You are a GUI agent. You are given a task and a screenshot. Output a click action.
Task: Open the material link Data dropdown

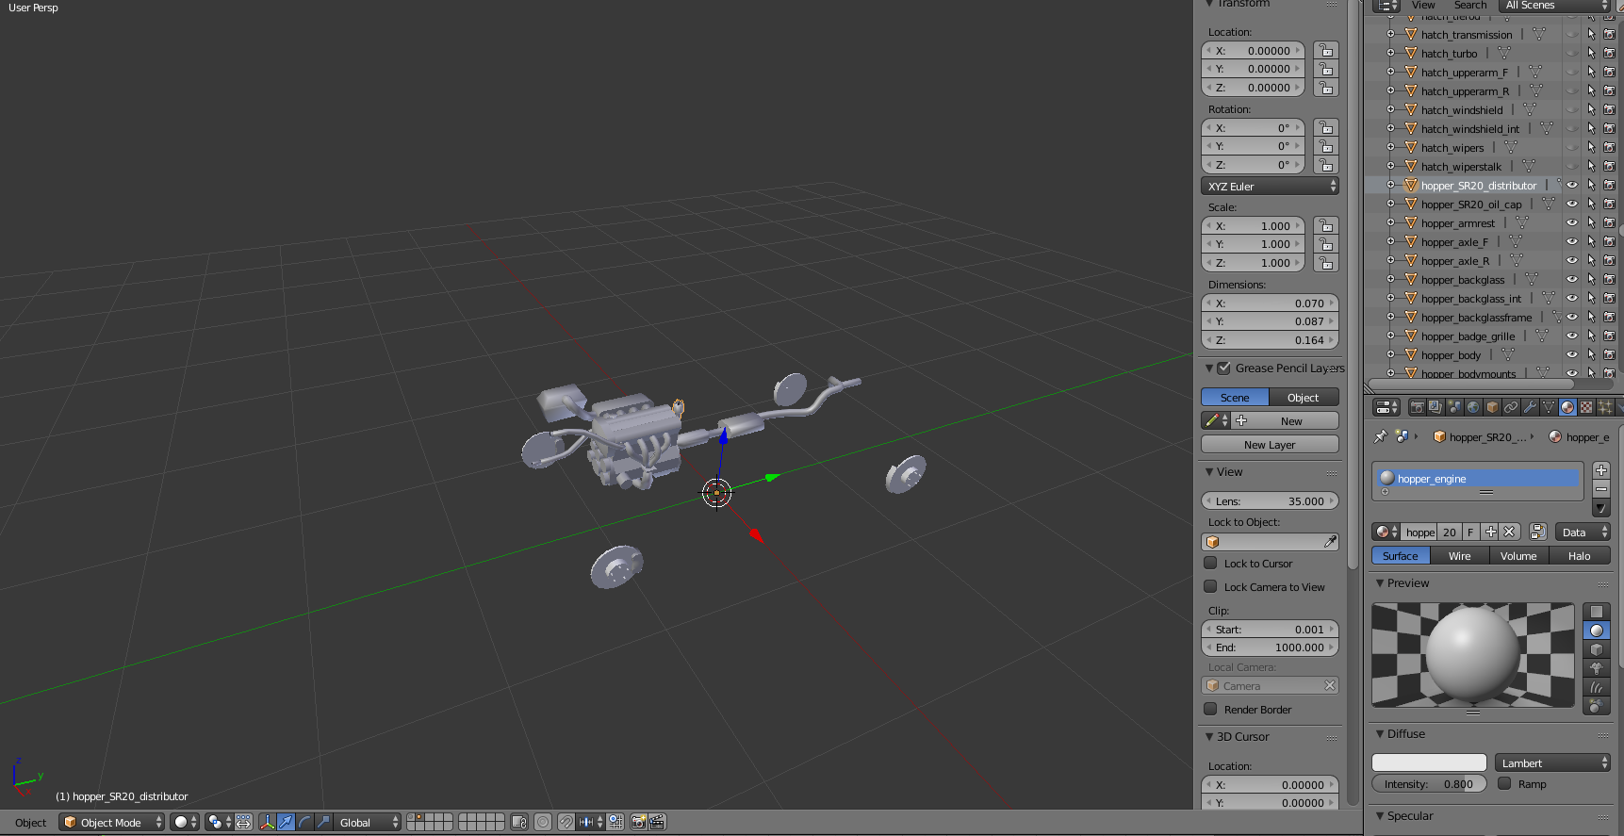pos(1582,533)
